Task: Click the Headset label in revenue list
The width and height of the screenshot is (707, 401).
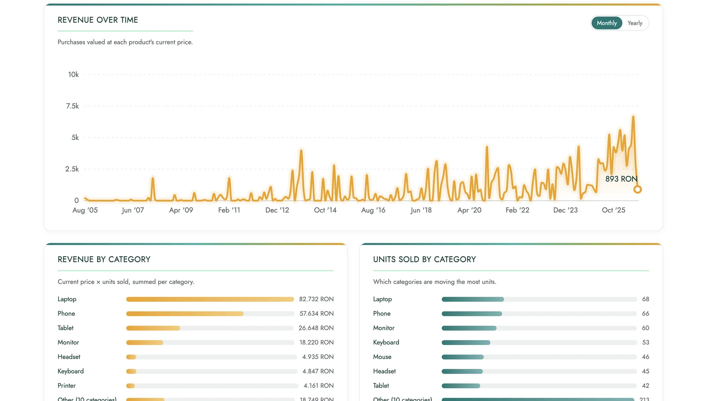Action: click(x=69, y=357)
